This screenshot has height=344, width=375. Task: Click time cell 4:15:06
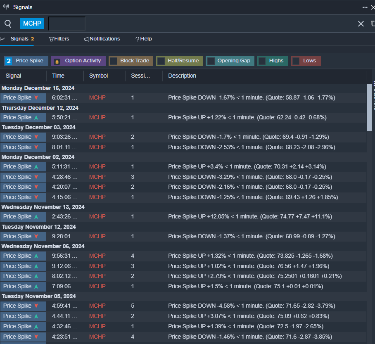(64, 197)
